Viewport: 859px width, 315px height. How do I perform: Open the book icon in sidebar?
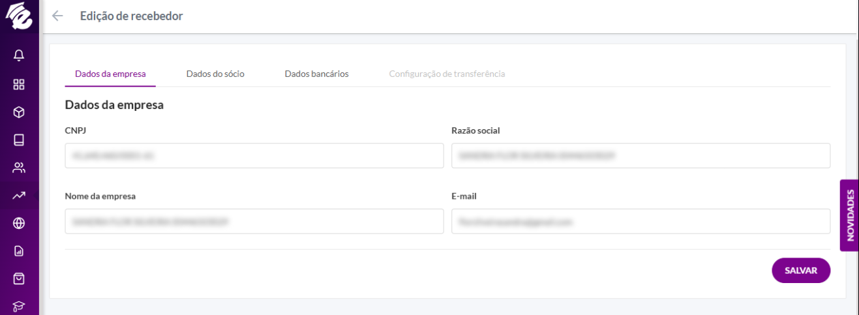point(19,140)
